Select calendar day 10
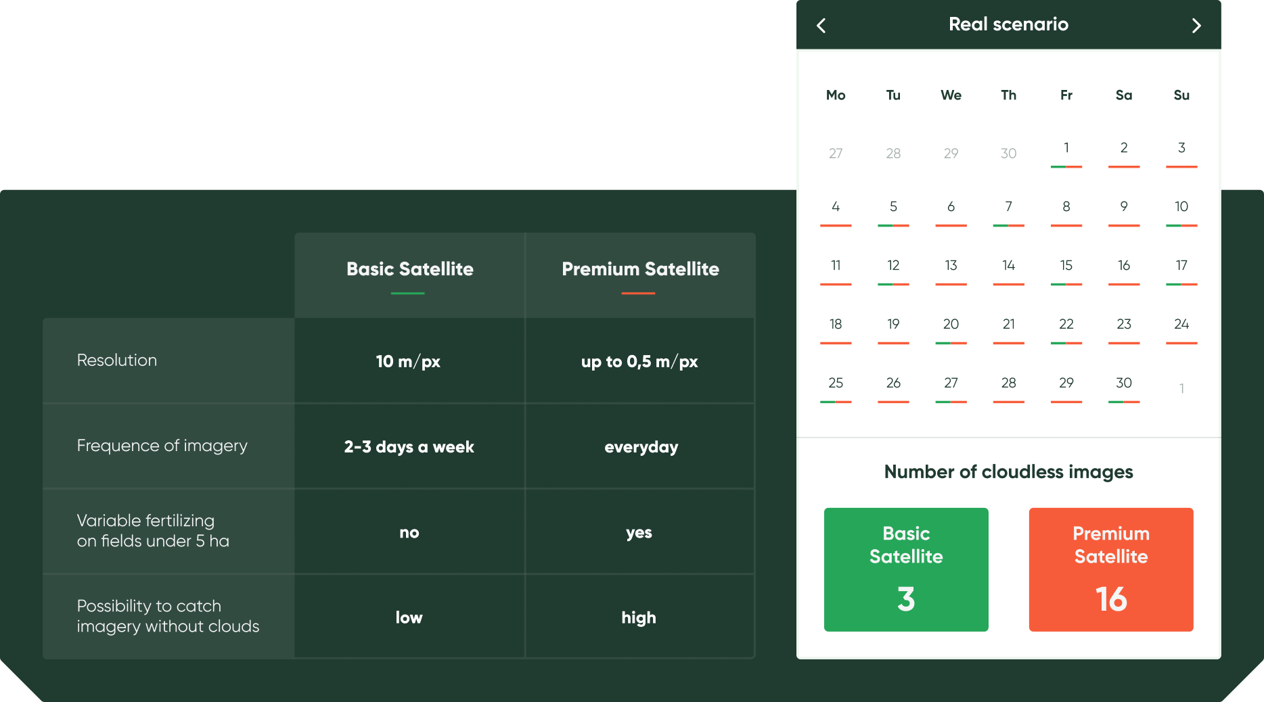The width and height of the screenshot is (1264, 702). 1181,212
